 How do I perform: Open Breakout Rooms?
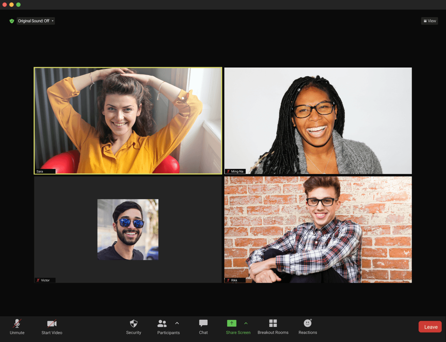(273, 327)
